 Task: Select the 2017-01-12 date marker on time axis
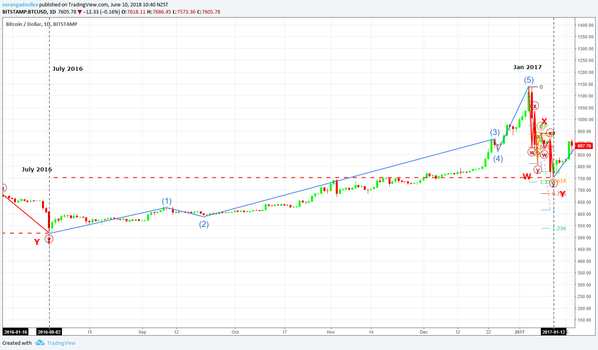pos(554,332)
